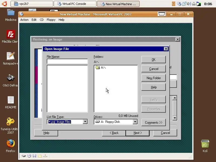Open the CD menu
The width and height of the screenshot is (216, 162).
tap(42, 20)
